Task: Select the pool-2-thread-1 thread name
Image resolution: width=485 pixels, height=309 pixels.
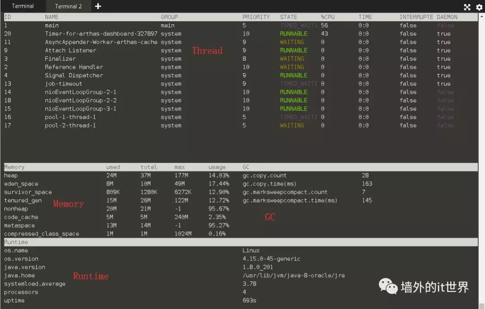Action: click(x=70, y=126)
